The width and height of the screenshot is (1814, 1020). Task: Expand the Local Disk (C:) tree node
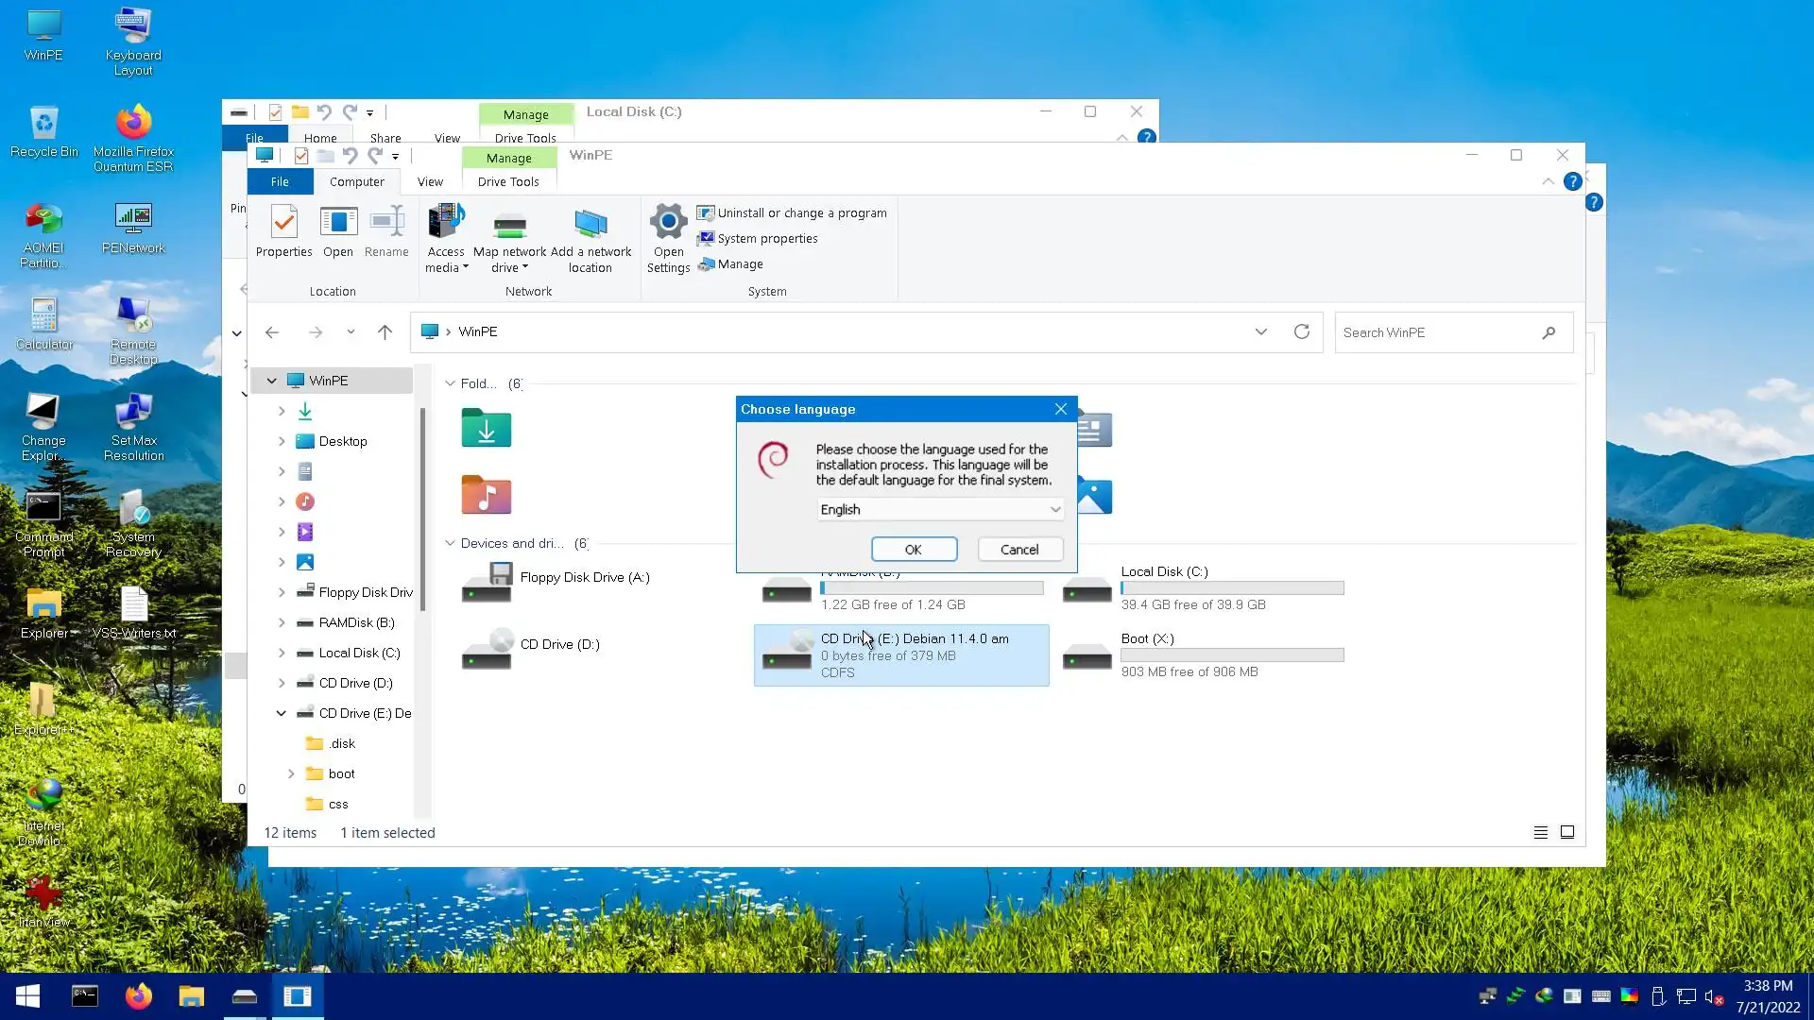282,653
